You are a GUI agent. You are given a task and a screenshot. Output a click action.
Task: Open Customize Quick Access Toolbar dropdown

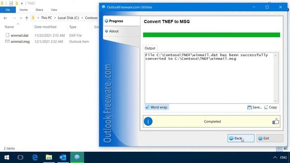pos(22,3)
